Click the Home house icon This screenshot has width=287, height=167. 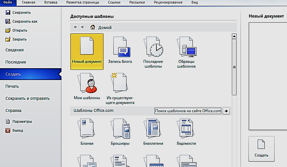coord(93,27)
